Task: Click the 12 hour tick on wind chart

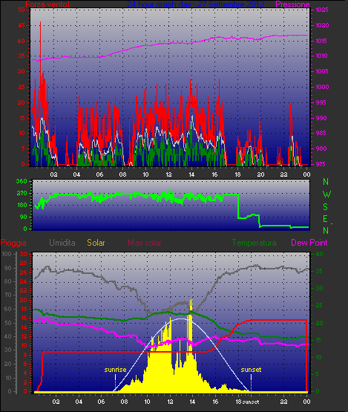Action: 168,174
